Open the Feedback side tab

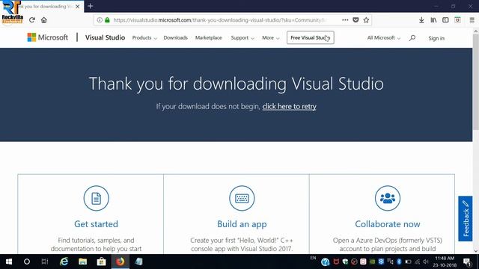(466, 219)
